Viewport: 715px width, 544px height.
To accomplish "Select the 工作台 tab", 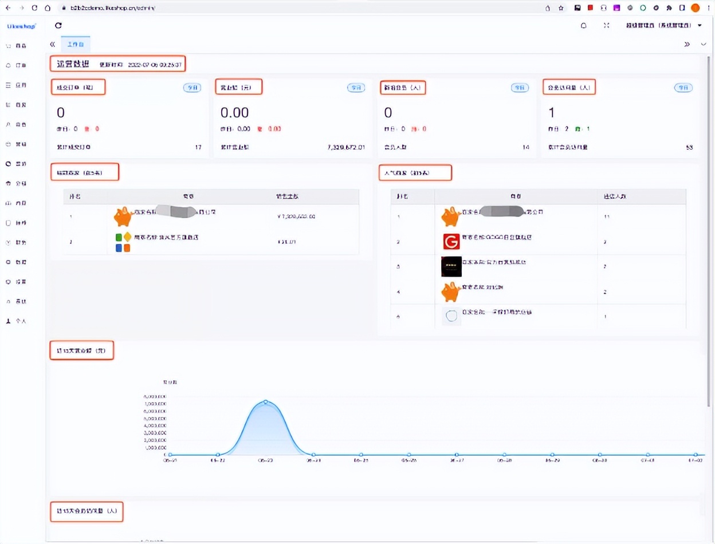I will click(x=76, y=44).
